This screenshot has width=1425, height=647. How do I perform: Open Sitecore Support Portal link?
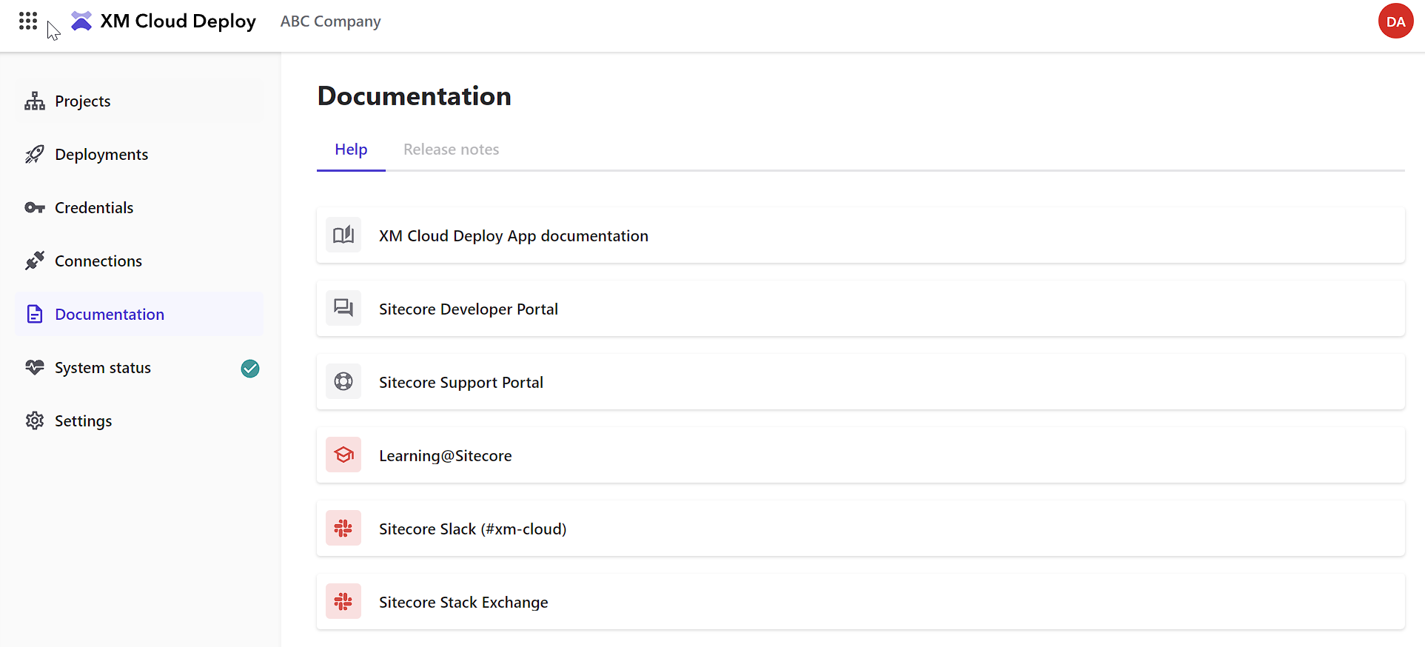tap(860, 382)
